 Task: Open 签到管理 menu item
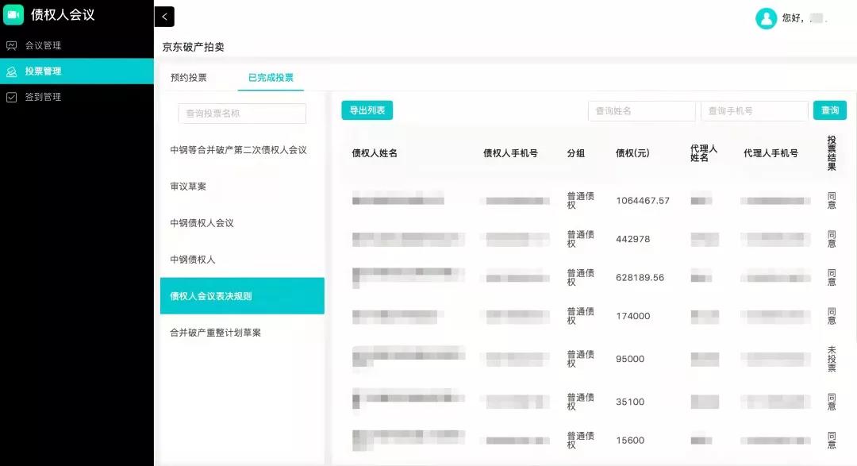click(43, 97)
